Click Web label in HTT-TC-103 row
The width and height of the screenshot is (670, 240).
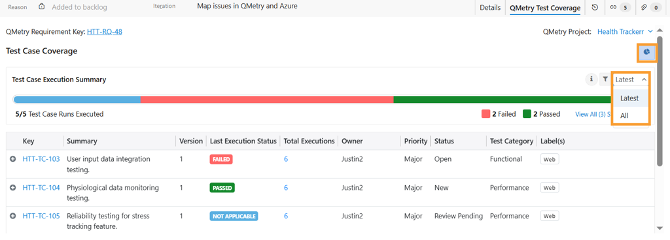pos(550,159)
